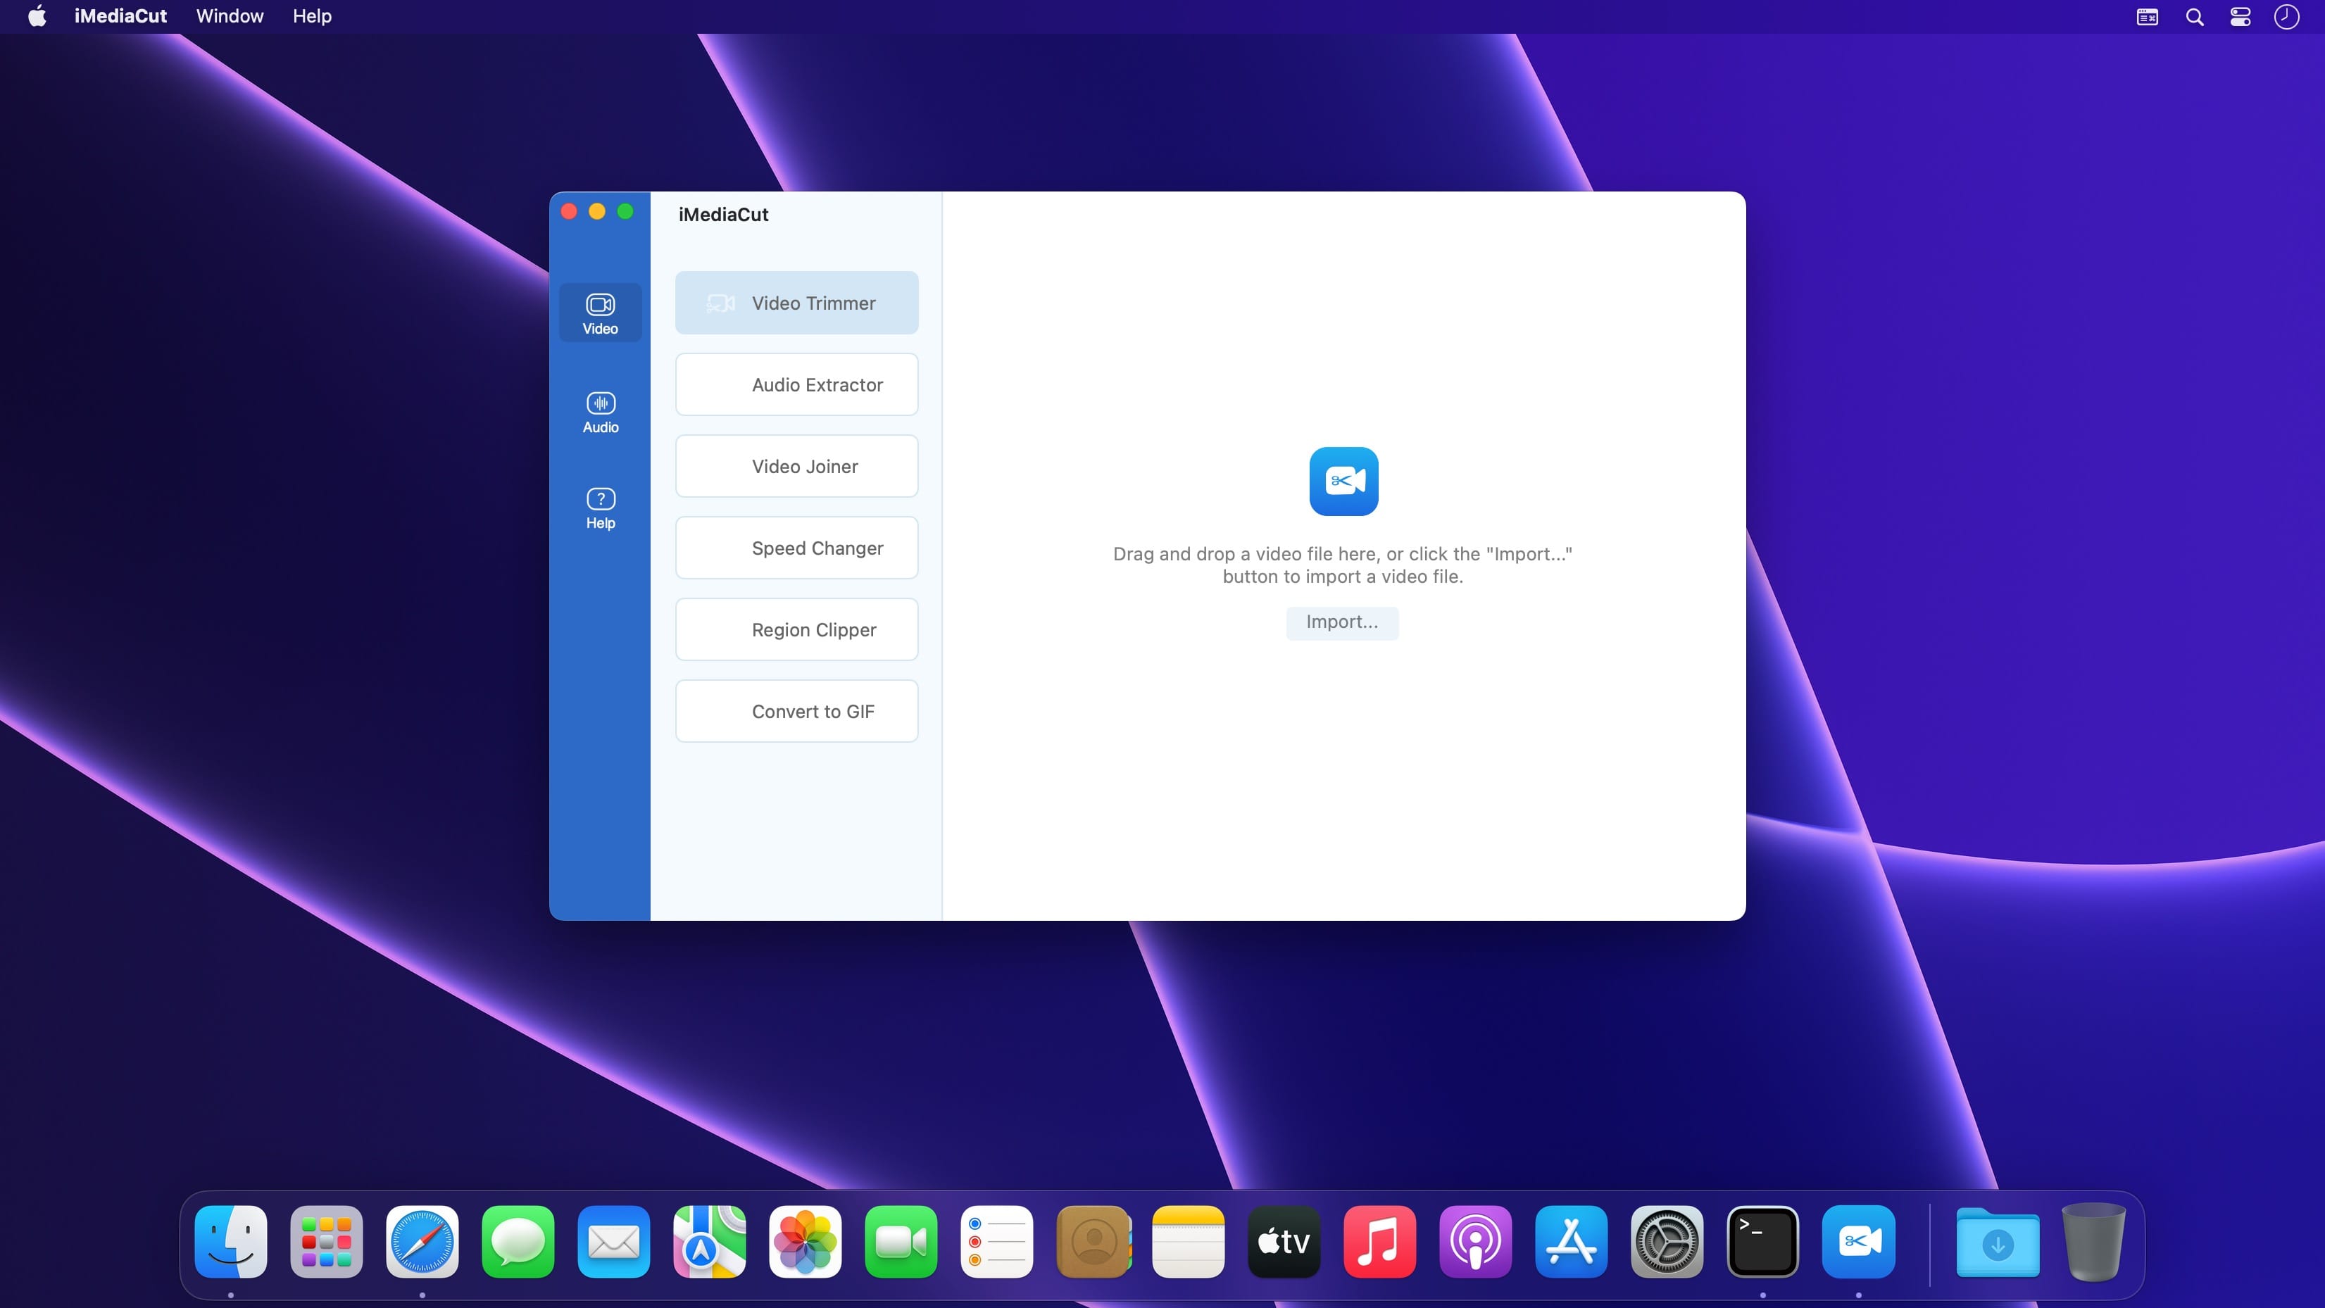2325x1308 pixels.
Task: Open the Video Joiner tool
Action: pyautogui.click(x=796, y=467)
